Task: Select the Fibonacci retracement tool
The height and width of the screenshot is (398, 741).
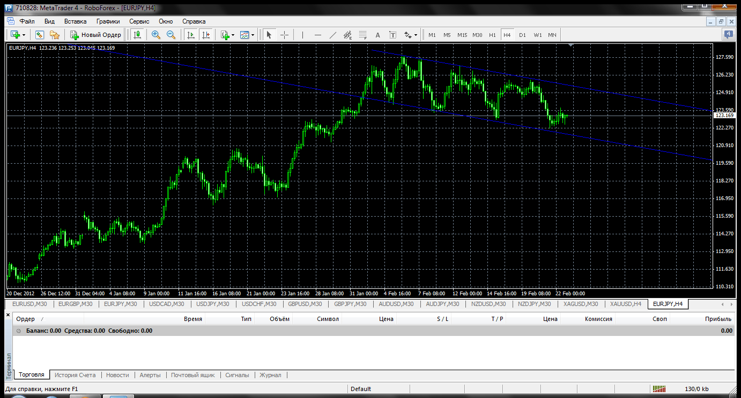Action: click(x=362, y=35)
